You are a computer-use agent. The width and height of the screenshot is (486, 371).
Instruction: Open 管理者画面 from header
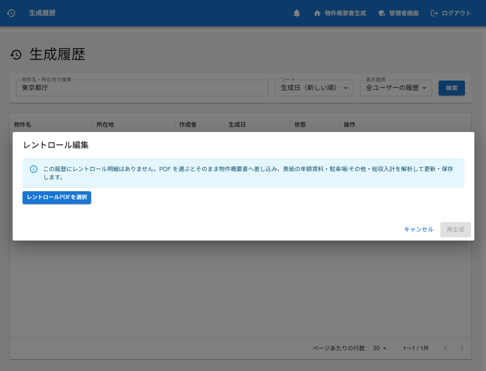398,13
